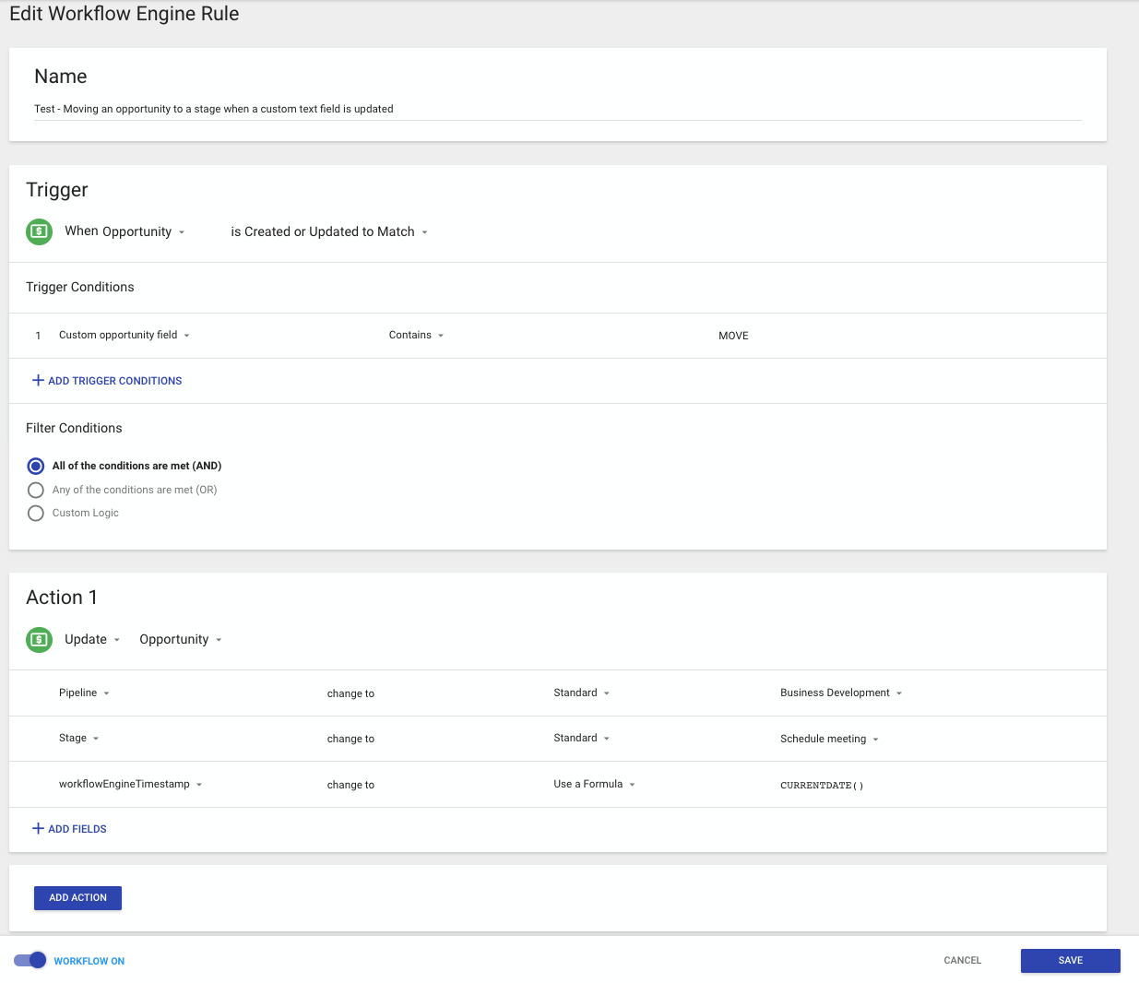This screenshot has height=983, width=1139.
Task: Expand the Custom opportunity field dropdown
Action: click(x=125, y=335)
